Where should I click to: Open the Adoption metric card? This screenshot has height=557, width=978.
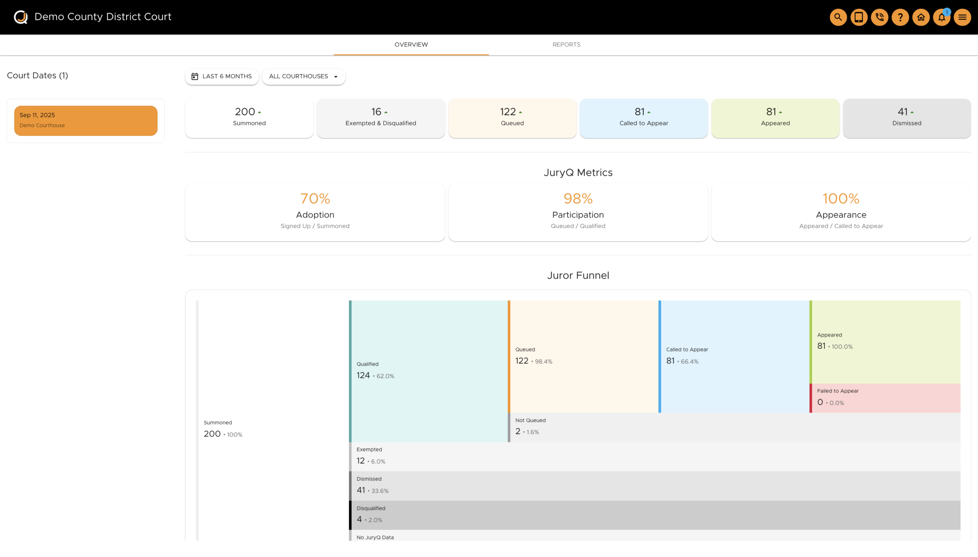315,212
